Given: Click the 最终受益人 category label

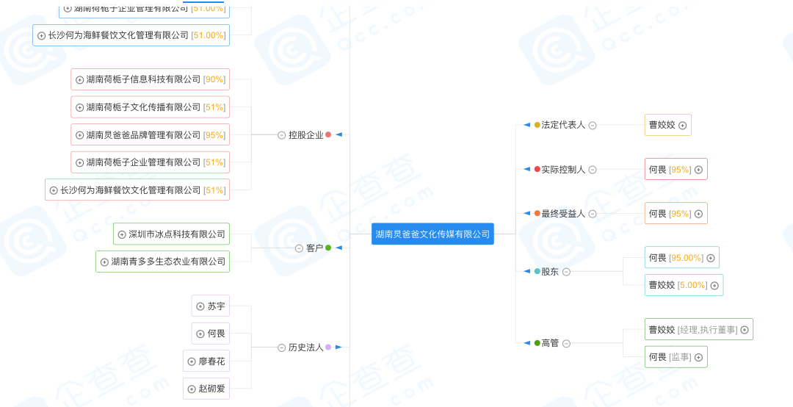Looking at the screenshot, I should [563, 214].
